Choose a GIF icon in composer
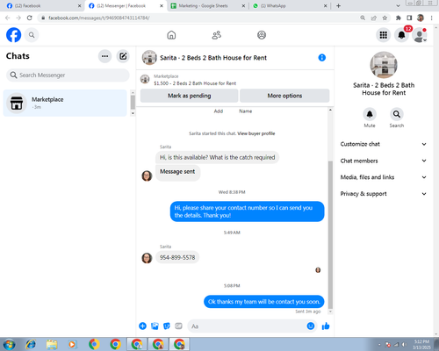The width and height of the screenshot is (439, 351). 178,326
